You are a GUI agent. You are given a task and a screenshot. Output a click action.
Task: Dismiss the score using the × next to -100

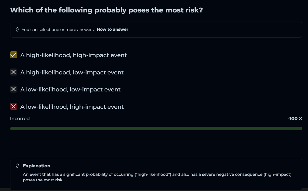(x=300, y=119)
